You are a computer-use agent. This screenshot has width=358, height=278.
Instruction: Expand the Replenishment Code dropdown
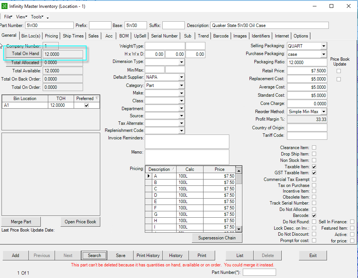point(181,130)
